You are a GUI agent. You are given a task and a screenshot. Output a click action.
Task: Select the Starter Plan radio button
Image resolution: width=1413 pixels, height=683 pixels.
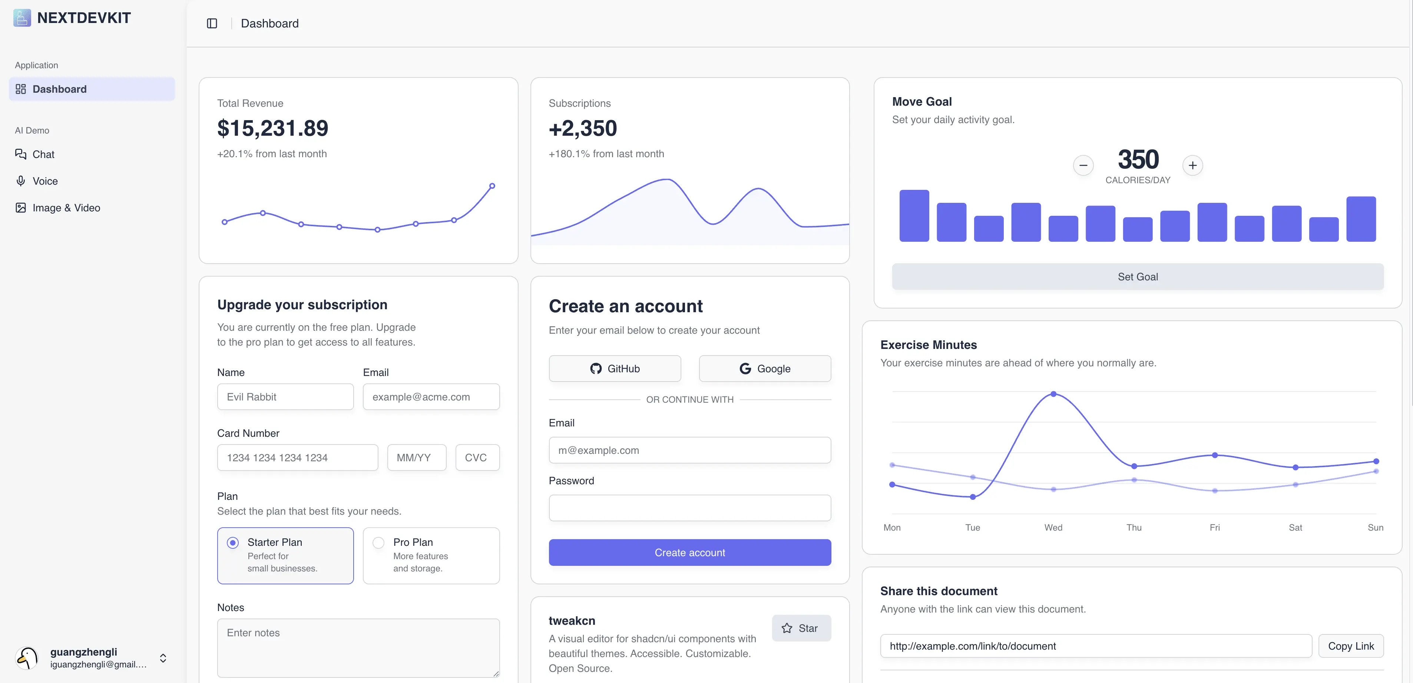[232, 542]
